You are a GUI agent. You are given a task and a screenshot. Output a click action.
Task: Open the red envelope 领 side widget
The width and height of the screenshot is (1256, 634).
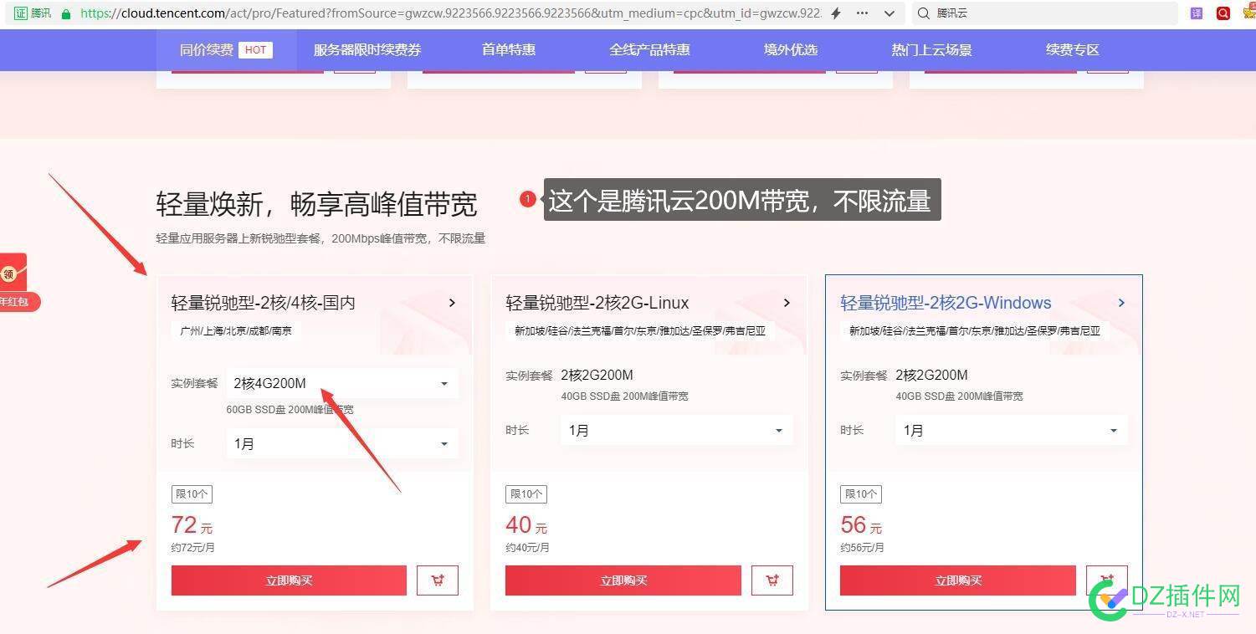coord(13,282)
